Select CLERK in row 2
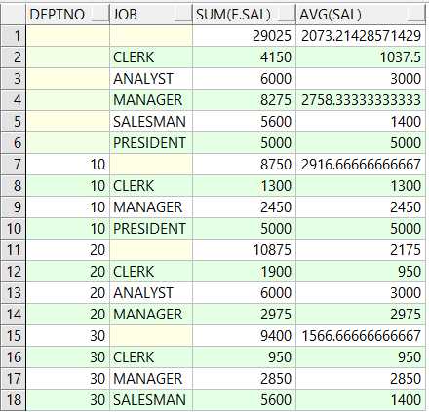This screenshot has width=429, height=412. point(151,57)
